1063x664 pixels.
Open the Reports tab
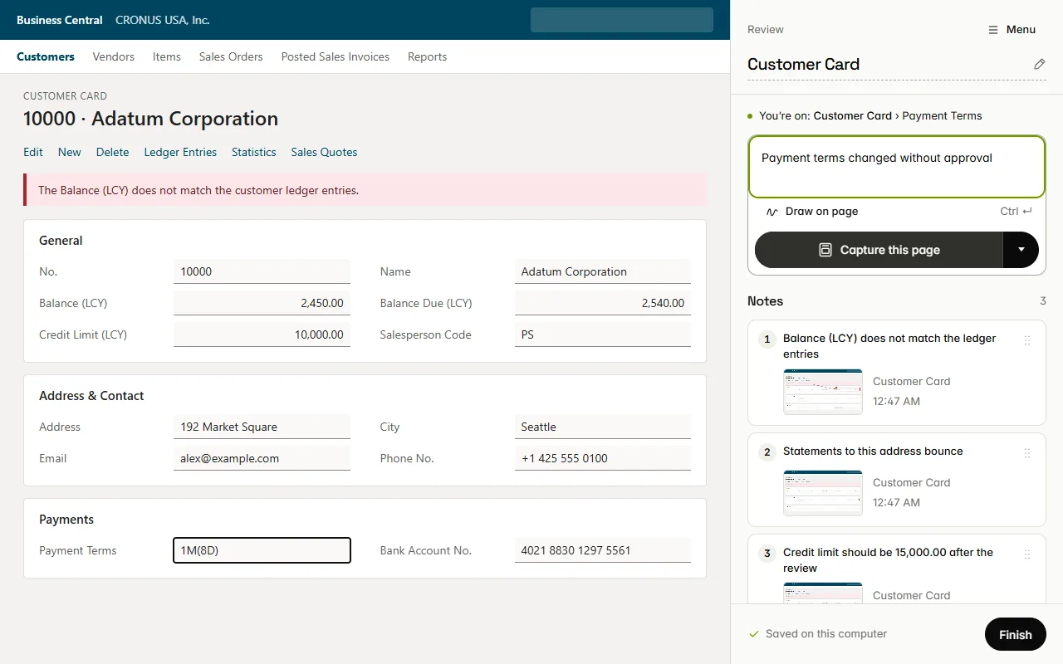coord(428,56)
